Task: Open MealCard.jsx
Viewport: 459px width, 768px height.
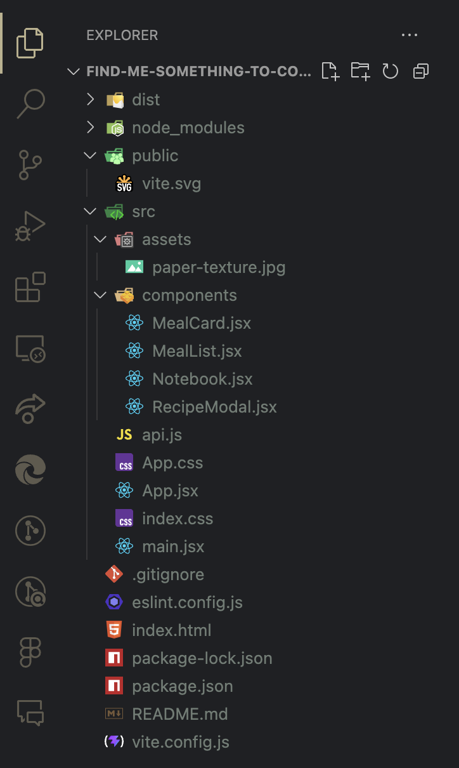Action: click(201, 322)
